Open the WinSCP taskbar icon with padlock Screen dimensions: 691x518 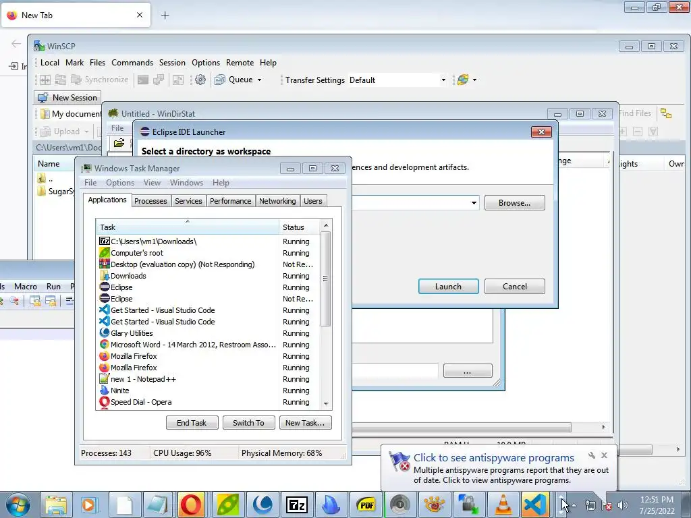tap(468, 505)
